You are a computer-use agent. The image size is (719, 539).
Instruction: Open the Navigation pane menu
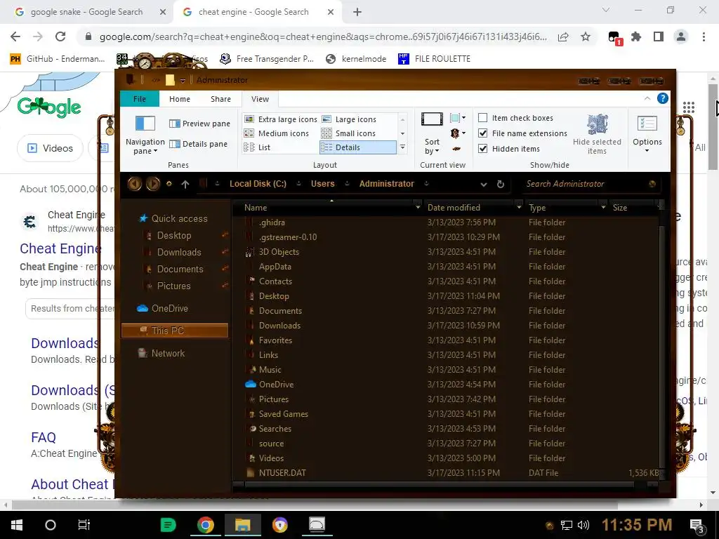coord(145,135)
